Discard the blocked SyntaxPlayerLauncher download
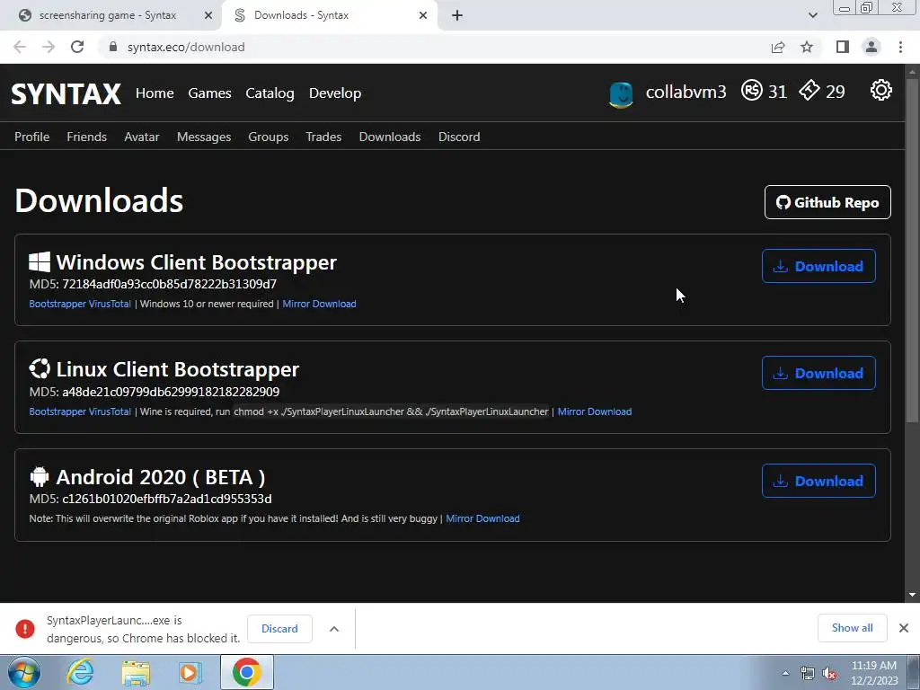 [x=279, y=628]
